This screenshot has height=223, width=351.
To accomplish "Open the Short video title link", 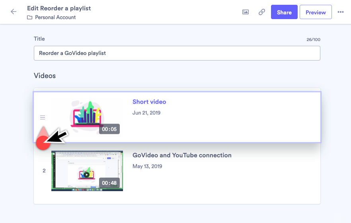I will (x=149, y=102).
